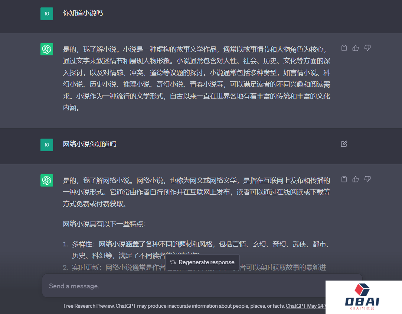Image resolution: width=402 pixels, height=314 pixels.
Task: Give thumbs down to the 小说 response
Action: pos(367,48)
